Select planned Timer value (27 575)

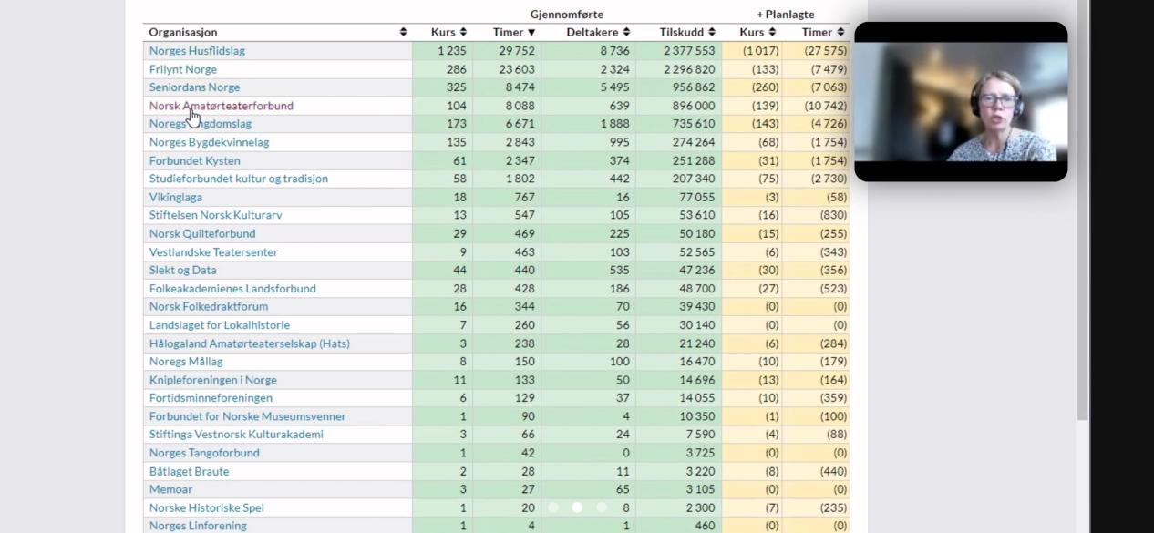[825, 51]
